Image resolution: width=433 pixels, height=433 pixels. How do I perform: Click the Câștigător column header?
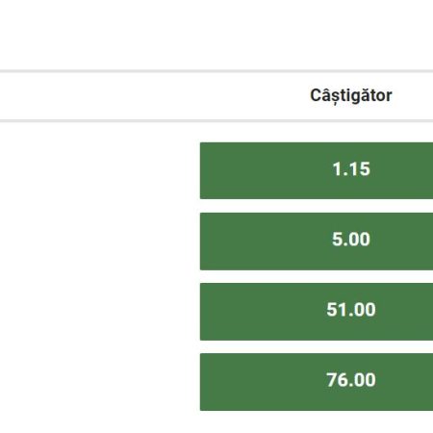351,95
